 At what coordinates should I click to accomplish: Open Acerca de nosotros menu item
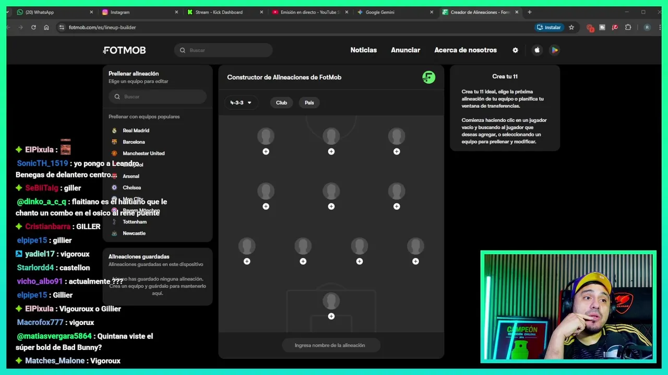coord(466,50)
